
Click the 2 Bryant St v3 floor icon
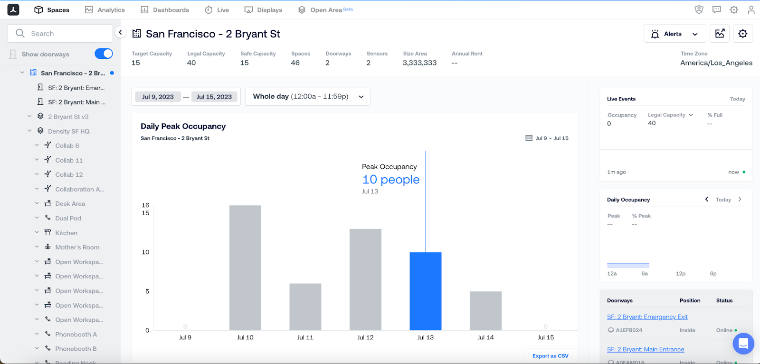[40, 116]
